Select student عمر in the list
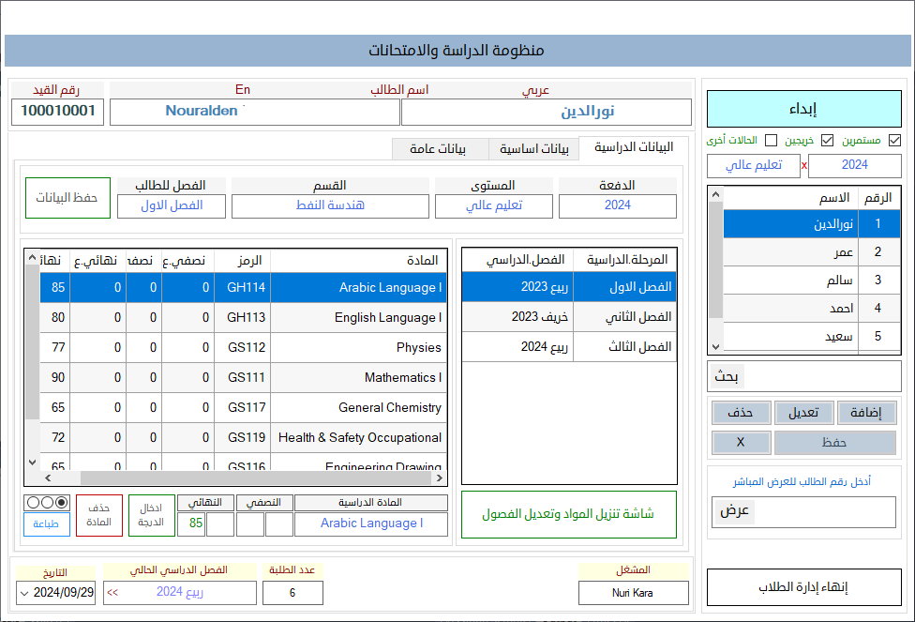The height and width of the screenshot is (622, 915). [x=812, y=251]
